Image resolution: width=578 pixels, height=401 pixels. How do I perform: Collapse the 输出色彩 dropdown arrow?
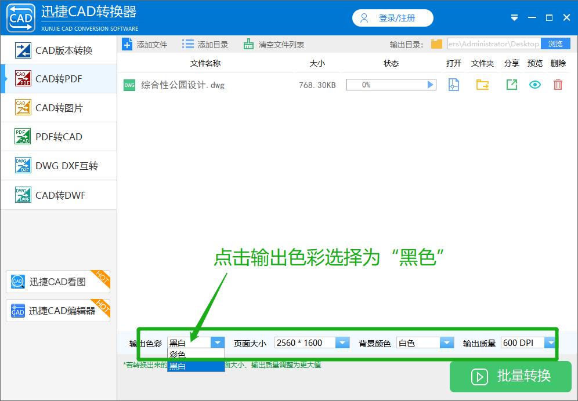(218, 343)
